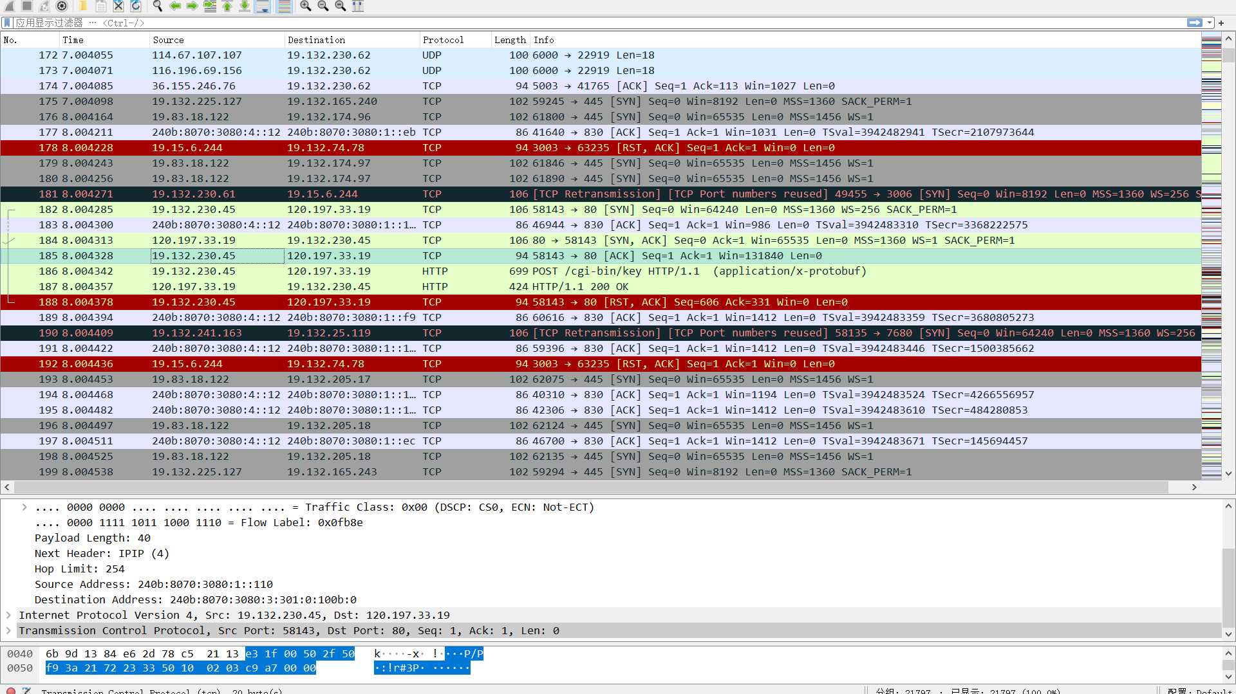Image resolution: width=1236 pixels, height=694 pixels.
Task: Go to specified packet icon
Action: click(x=210, y=6)
